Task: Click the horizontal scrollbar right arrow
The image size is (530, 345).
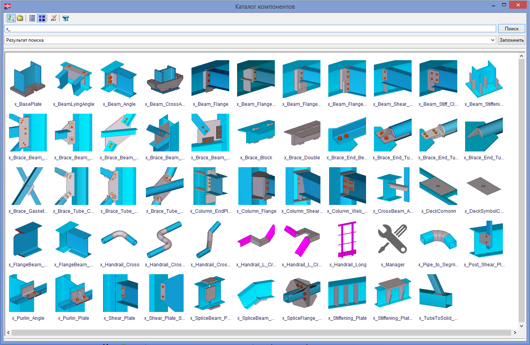Action: (x=515, y=333)
